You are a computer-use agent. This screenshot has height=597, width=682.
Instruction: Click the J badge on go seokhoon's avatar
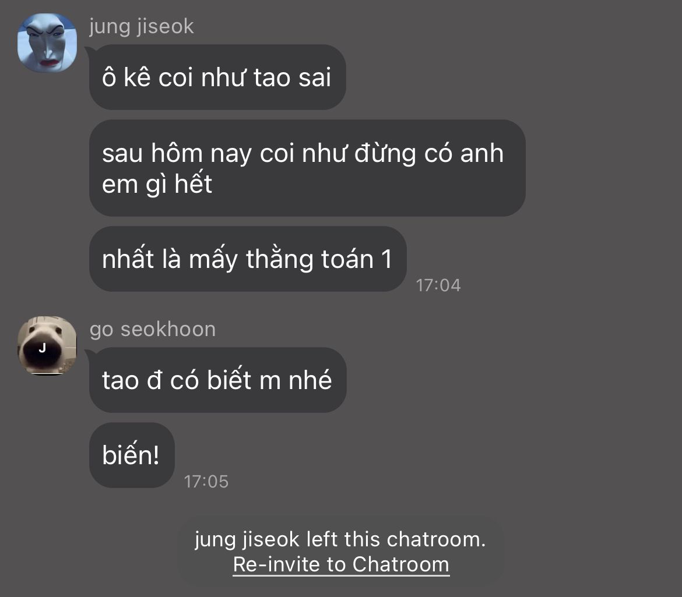[x=42, y=348]
